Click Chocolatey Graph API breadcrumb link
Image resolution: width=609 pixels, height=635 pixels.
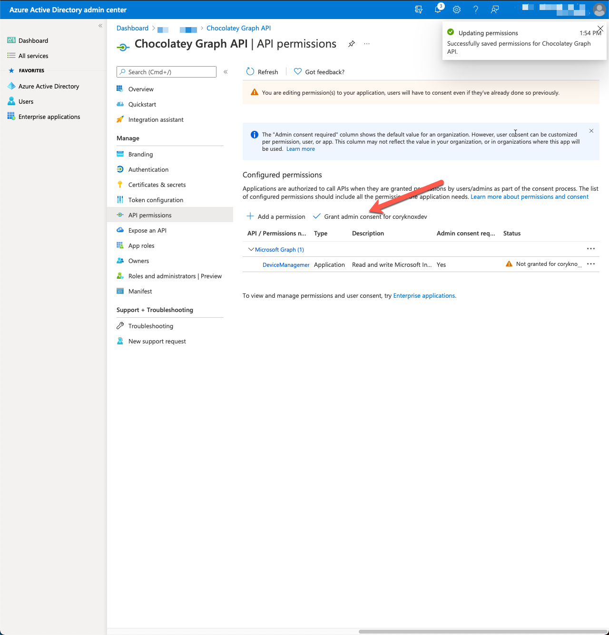[x=238, y=28]
